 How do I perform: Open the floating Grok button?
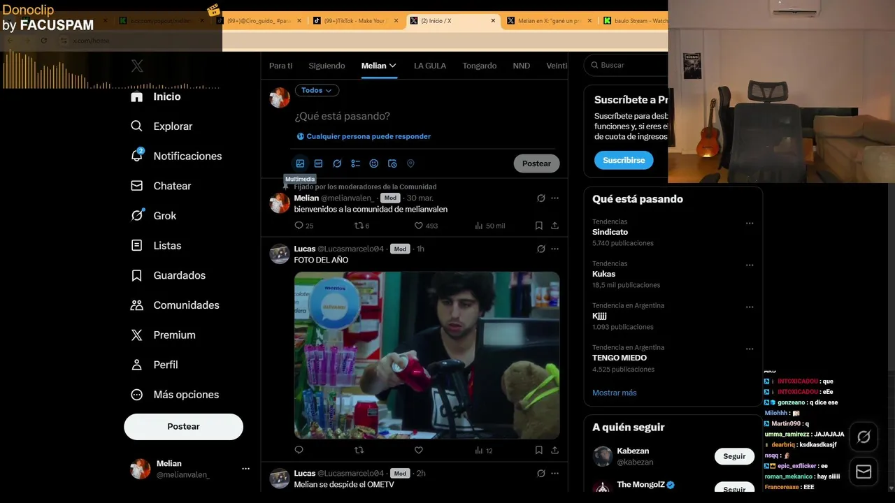(x=864, y=437)
